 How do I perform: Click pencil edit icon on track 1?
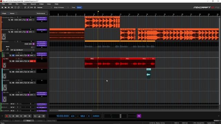tap(9, 20)
